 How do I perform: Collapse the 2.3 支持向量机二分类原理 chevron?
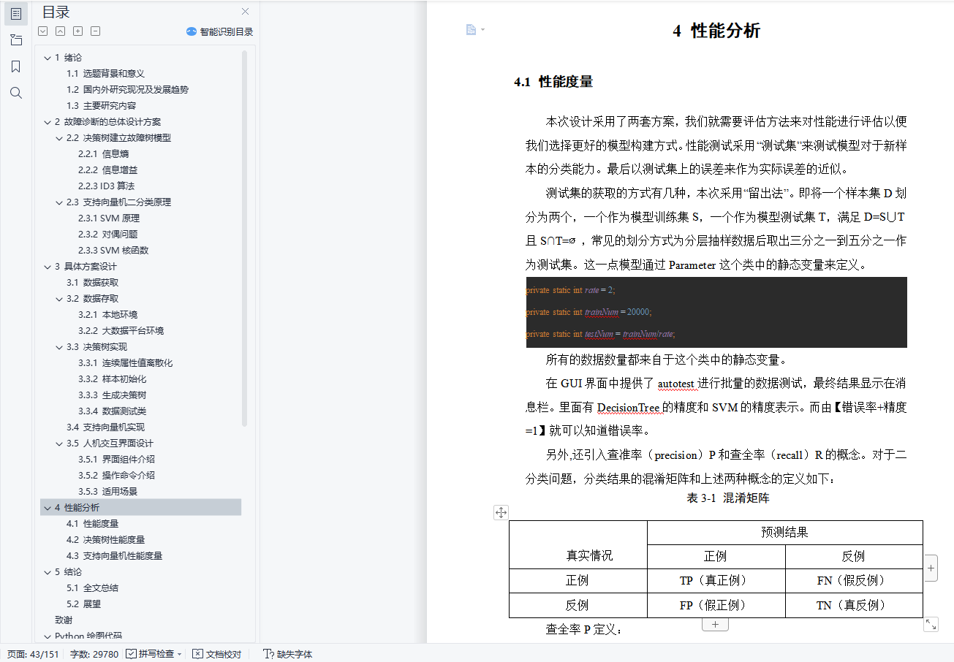coord(59,202)
